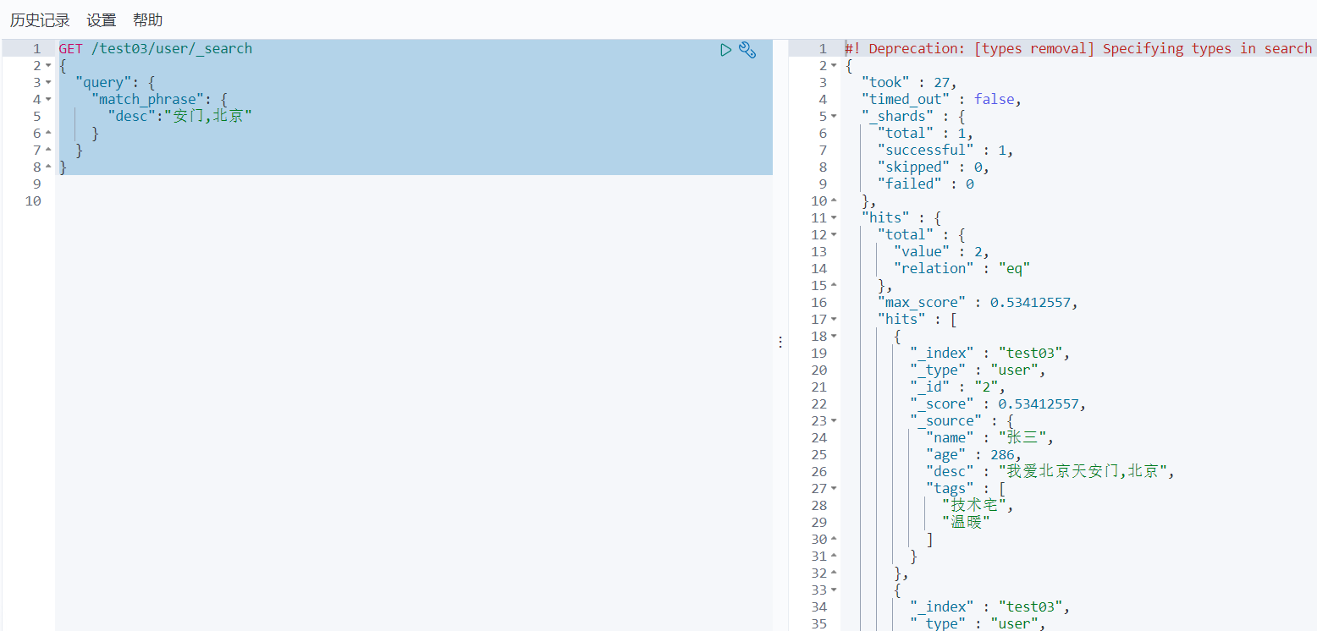Open the 设置 menu

tap(102, 19)
